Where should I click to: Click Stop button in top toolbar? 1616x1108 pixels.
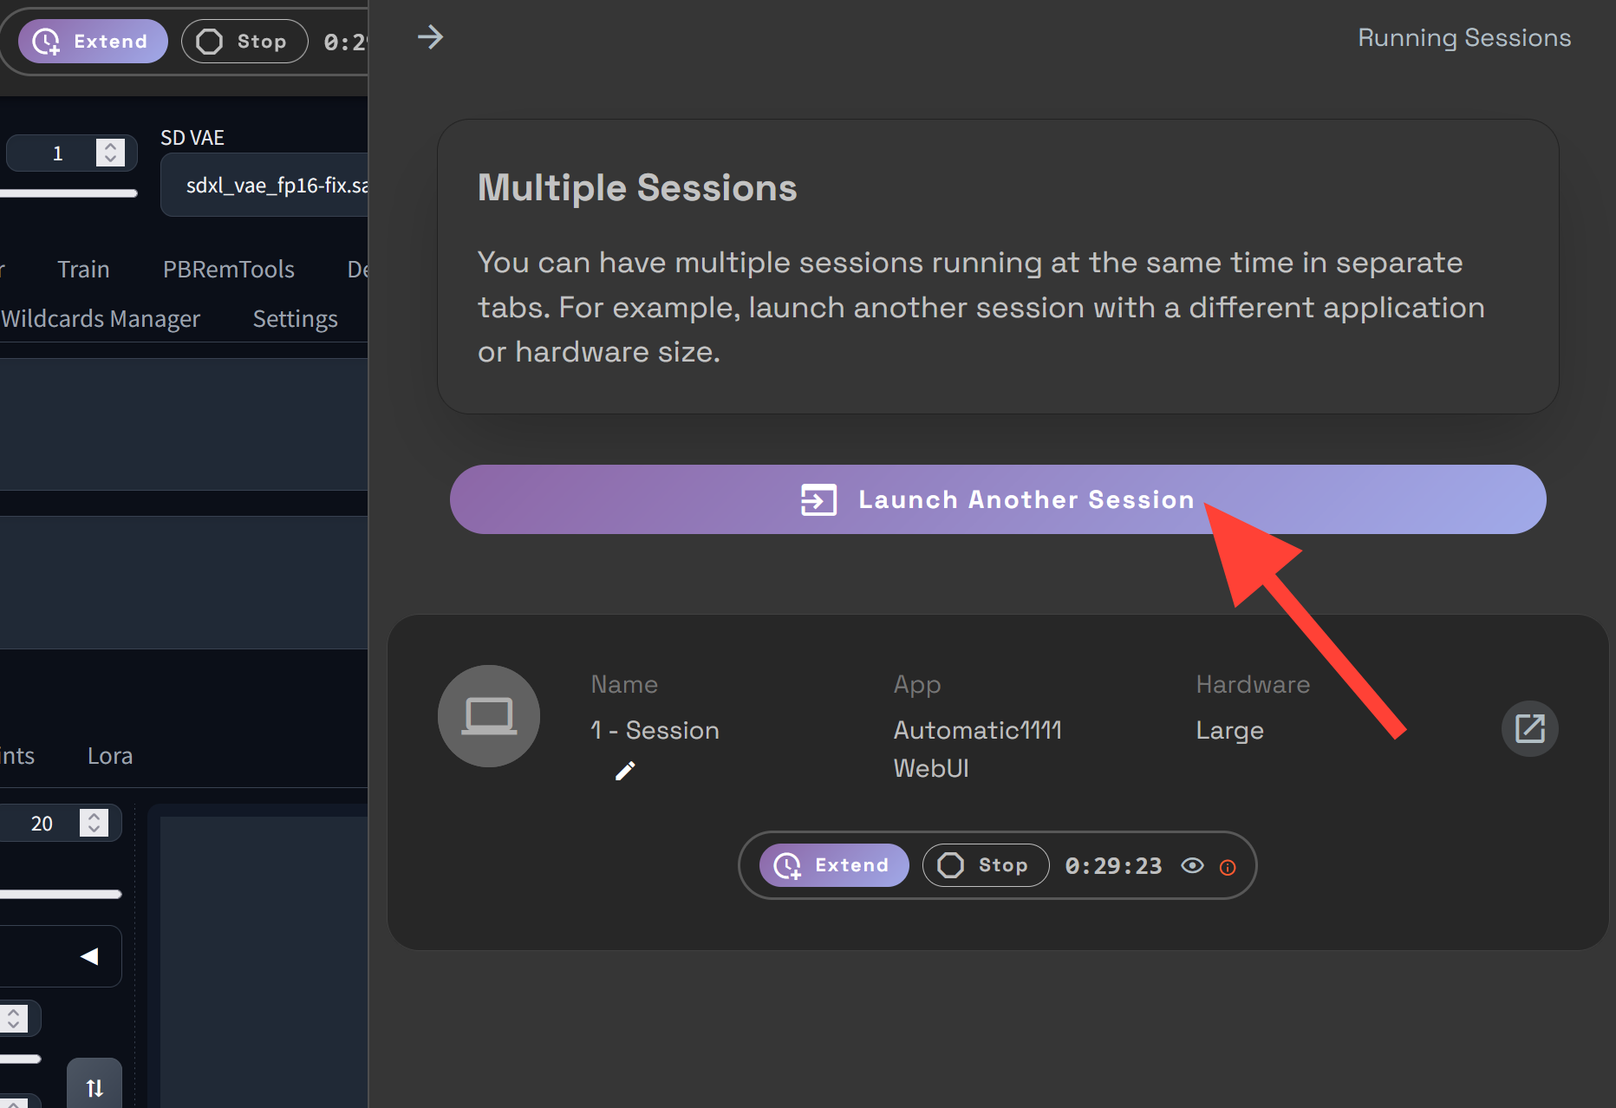point(244,41)
